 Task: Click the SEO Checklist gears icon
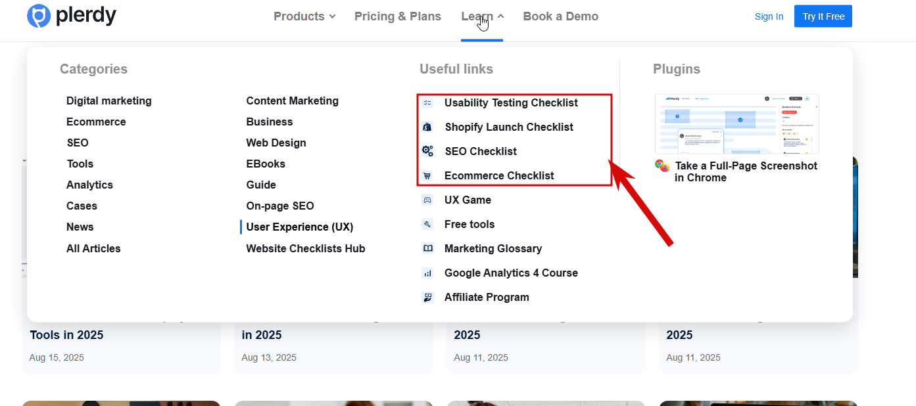click(427, 151)
